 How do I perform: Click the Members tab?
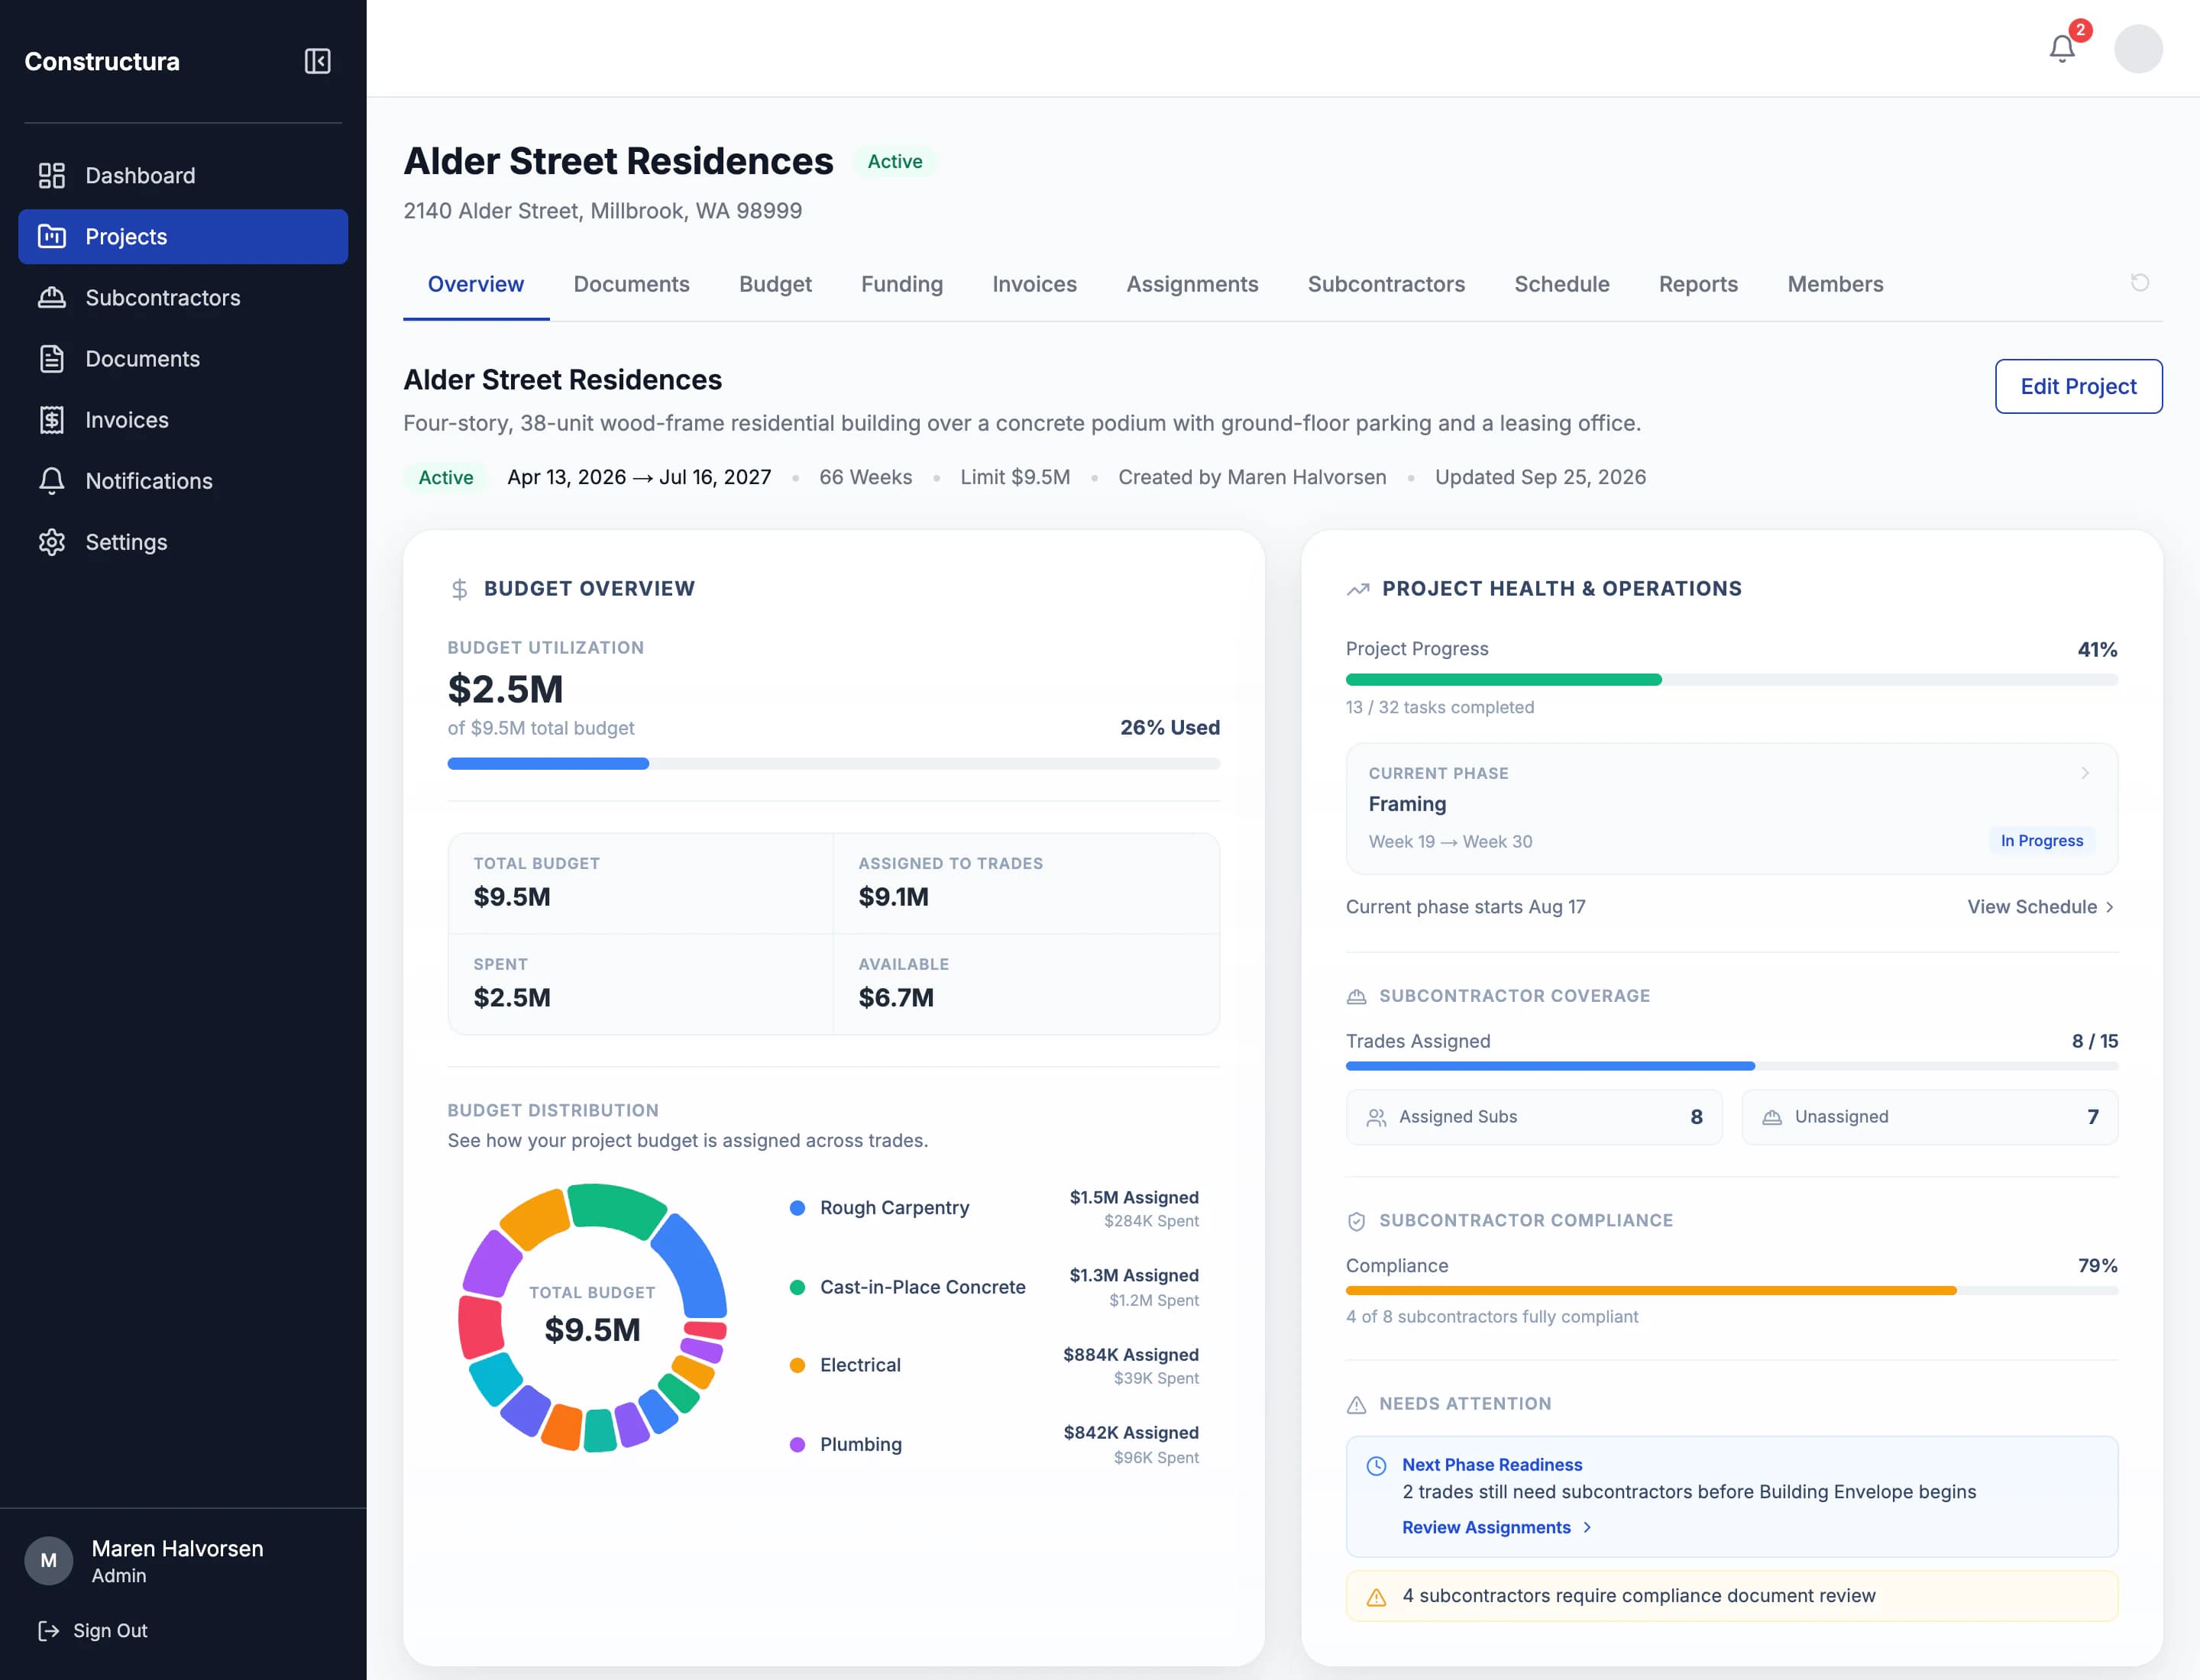tap(1835, 284)
